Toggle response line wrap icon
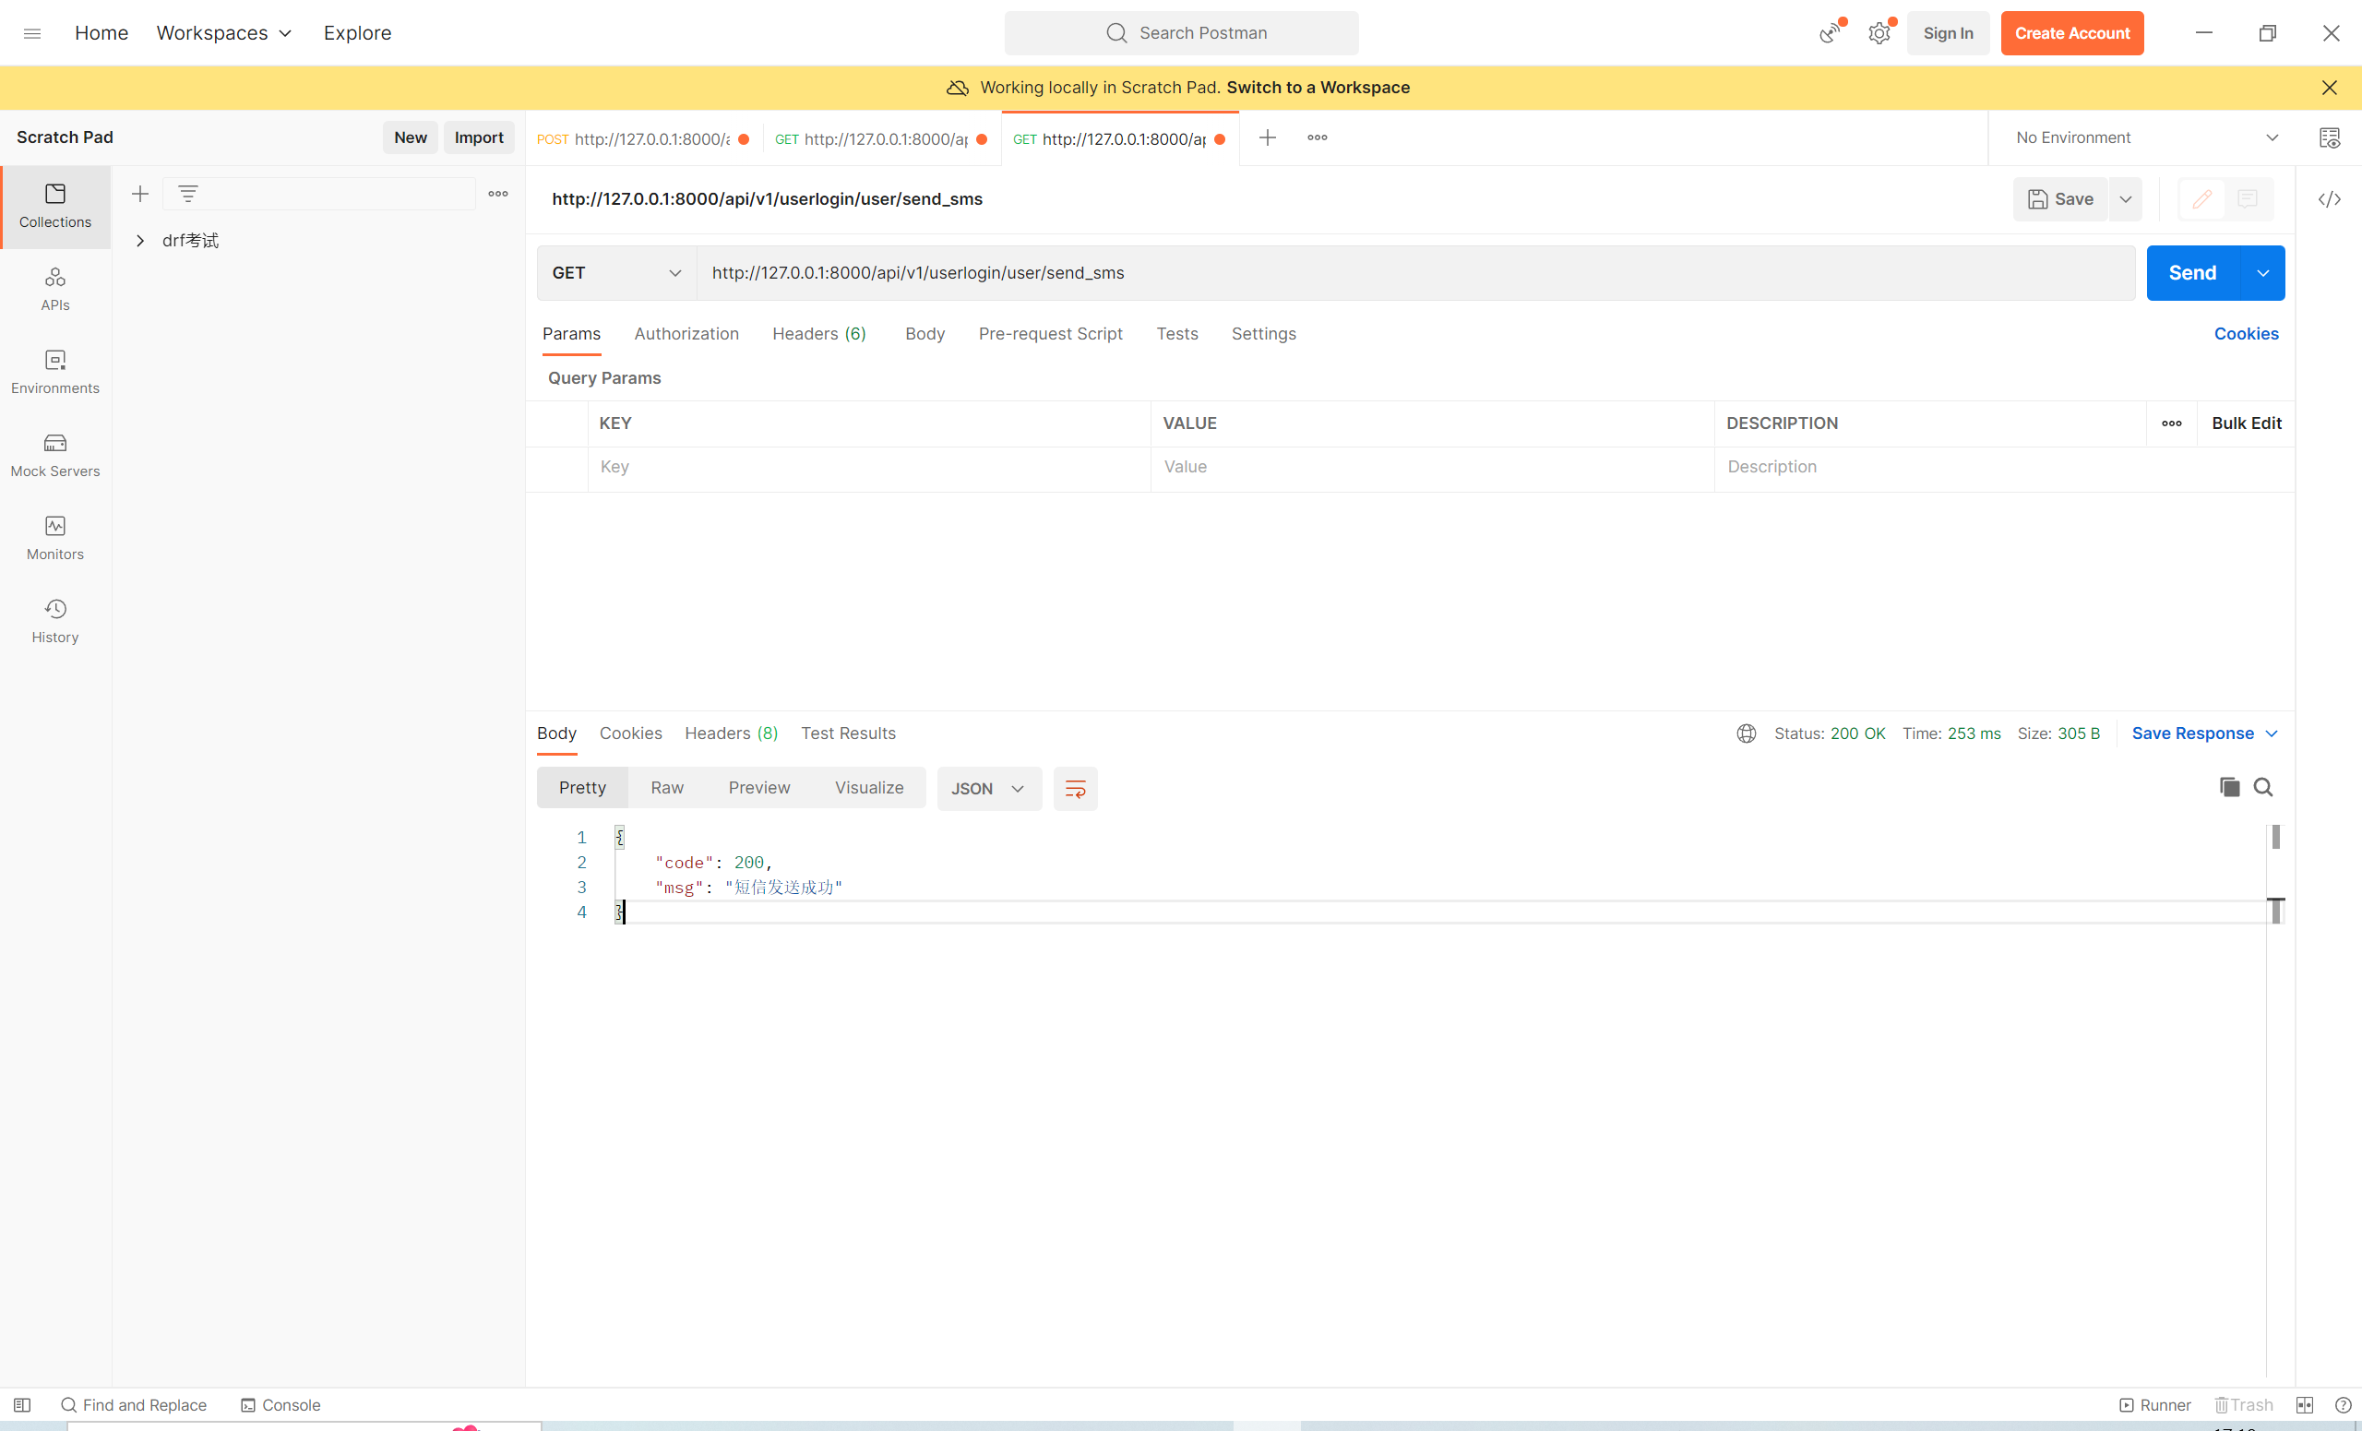The width and height of the screenshot is (2362, 1431). tap(1075, 789)
